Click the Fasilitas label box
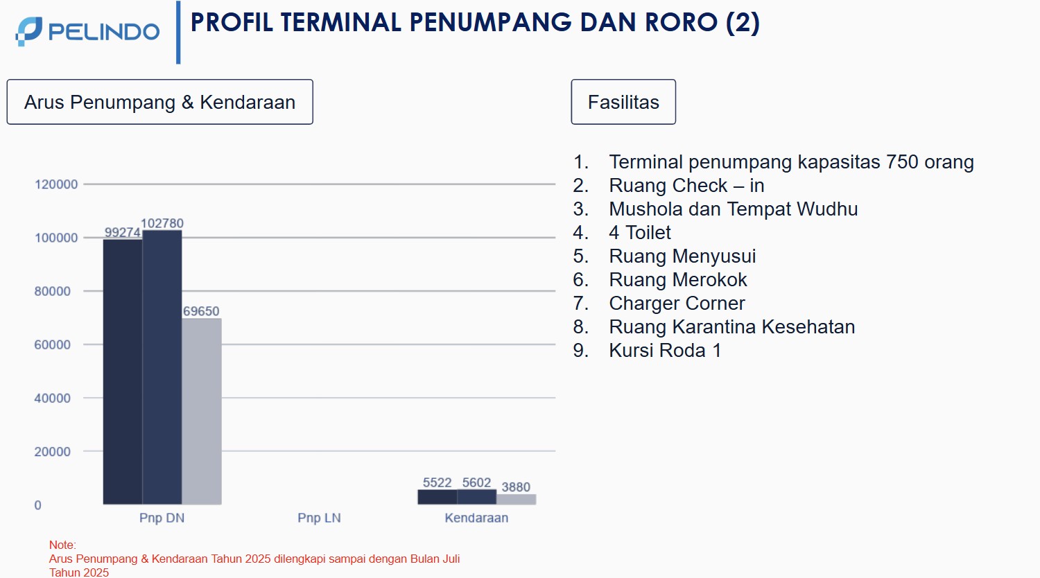The width and height of the screenshot is (1040, 578). coord(623,102)
